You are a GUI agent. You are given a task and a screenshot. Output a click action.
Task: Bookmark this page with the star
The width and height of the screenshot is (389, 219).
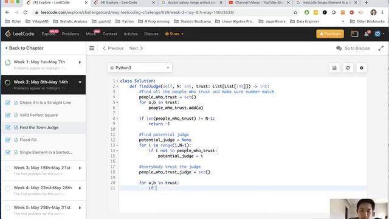point(295,12)
